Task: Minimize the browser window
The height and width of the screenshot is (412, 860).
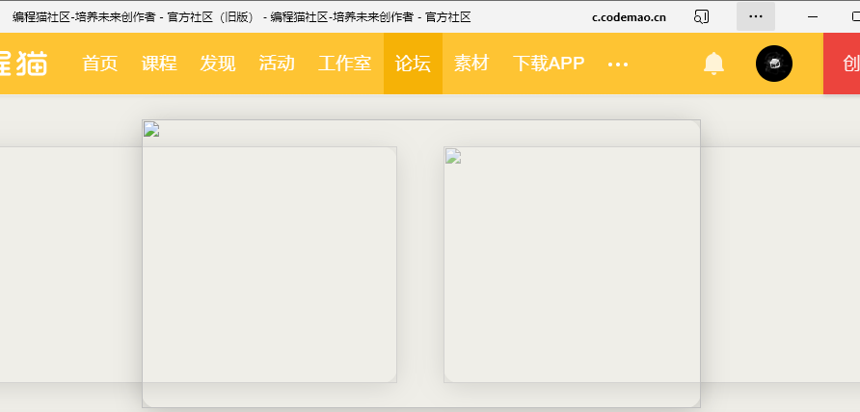Action: point(813,17)
